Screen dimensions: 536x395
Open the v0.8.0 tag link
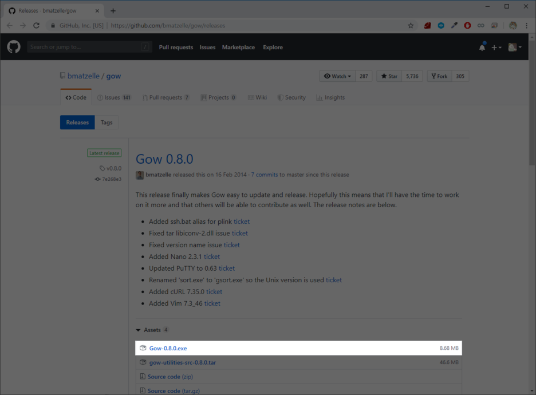(111, 168)
